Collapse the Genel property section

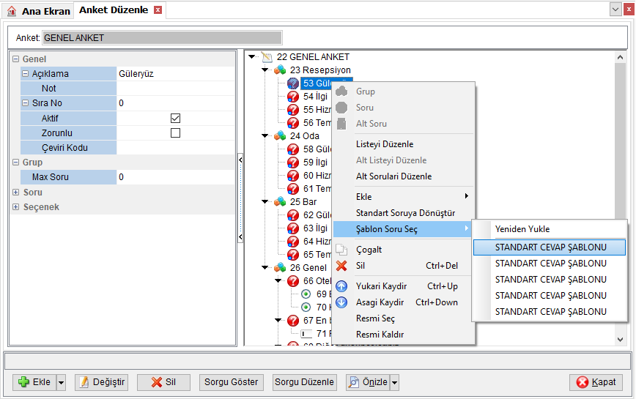tap(15, 59)
